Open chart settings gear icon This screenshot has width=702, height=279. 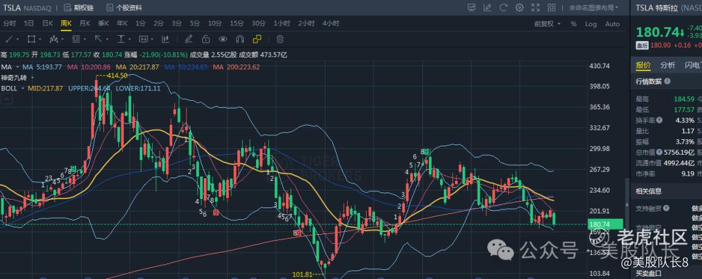(x=519, y=8)
